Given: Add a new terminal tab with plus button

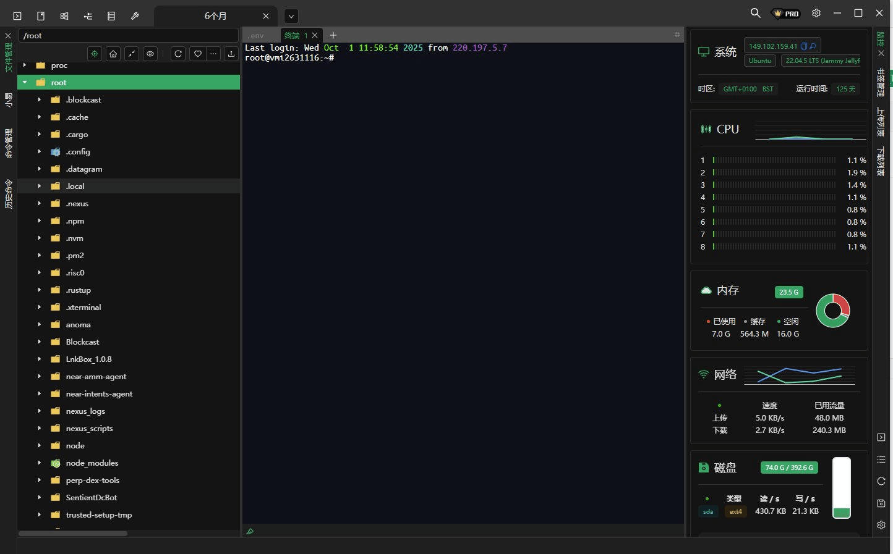Looking at the screenshot, I should coord(333,35).
